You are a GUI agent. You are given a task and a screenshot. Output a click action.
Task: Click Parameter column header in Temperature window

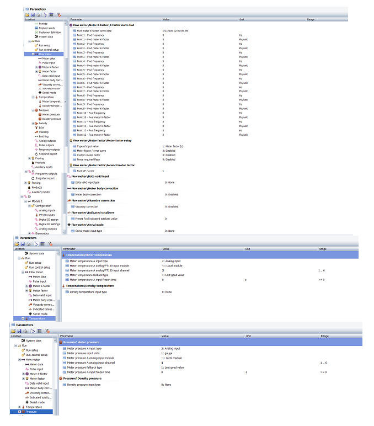(69, 249)
